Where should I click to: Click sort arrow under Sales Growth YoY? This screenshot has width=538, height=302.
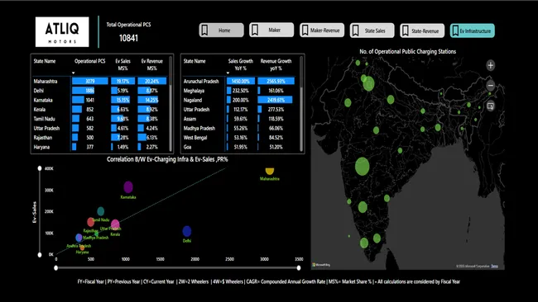click(x=228, y=73)
